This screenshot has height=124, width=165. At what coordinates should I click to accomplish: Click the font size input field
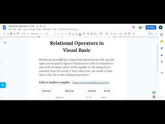coord(62,34)
